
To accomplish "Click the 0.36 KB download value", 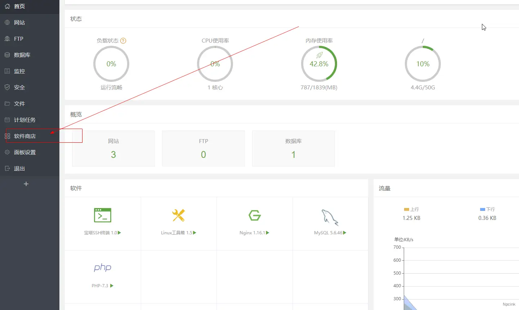I will [487, 218].
